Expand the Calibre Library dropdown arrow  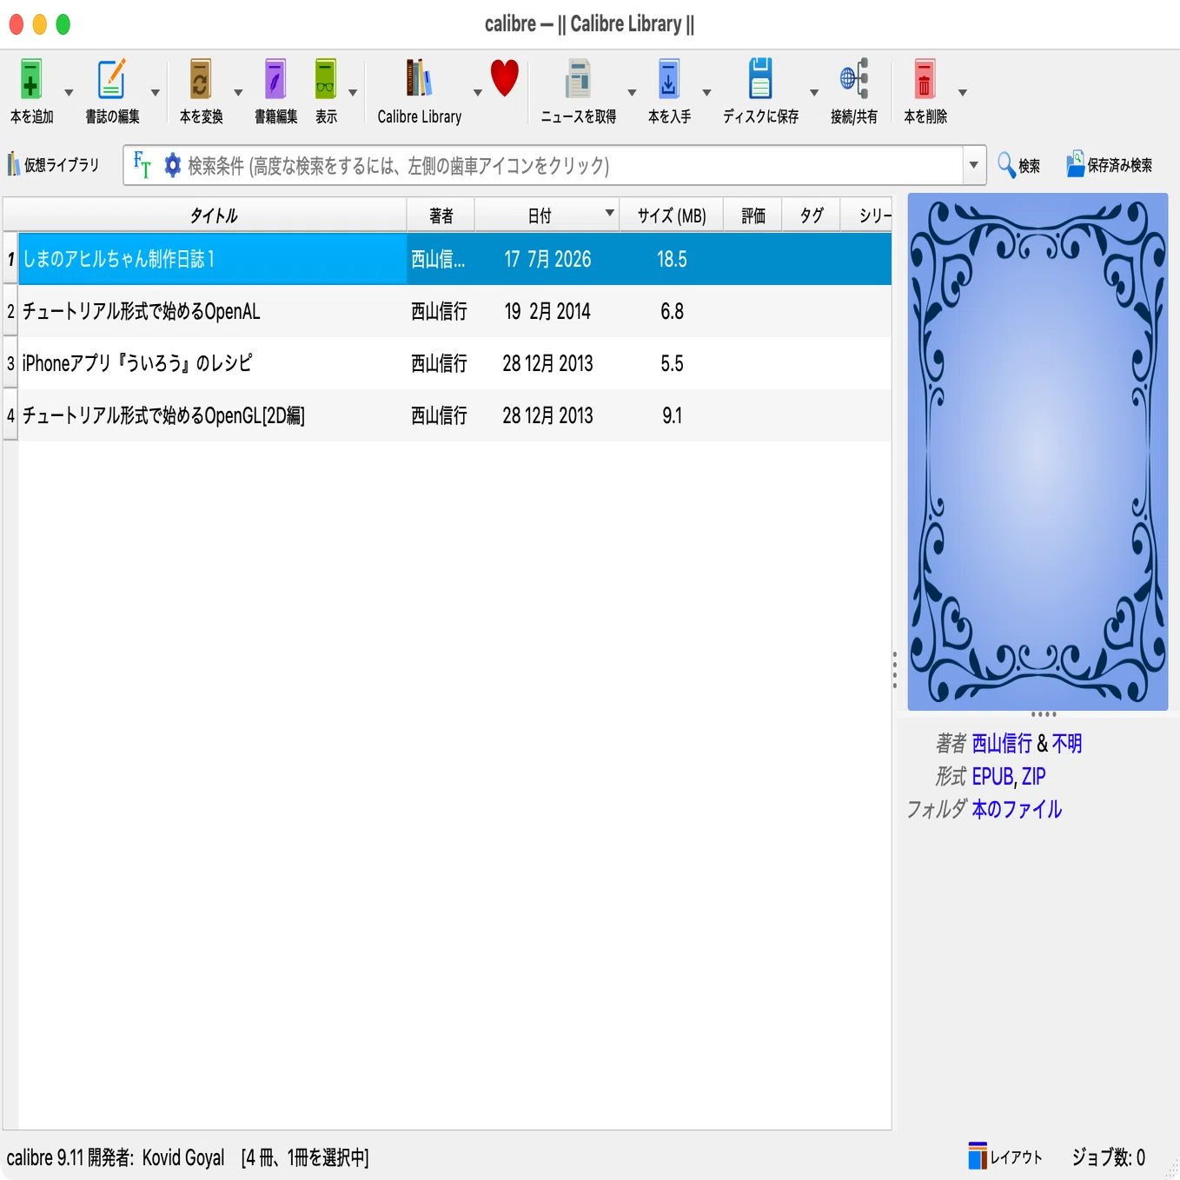[477, 92]
